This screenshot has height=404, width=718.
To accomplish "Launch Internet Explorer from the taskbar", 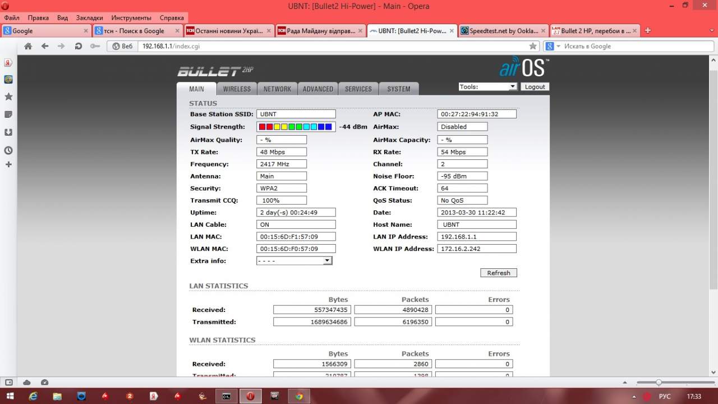I will pos(33,396).
